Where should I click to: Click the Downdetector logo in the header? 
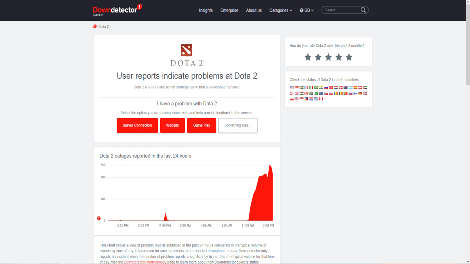tap(117, 10)
